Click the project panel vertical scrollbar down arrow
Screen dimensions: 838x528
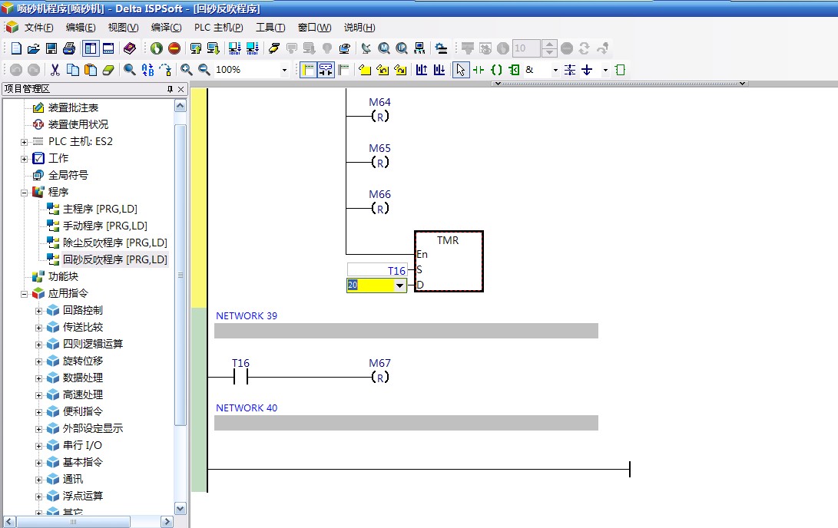[x=181, y=508]
